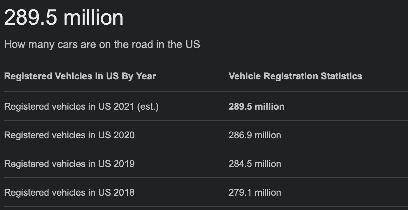The height and width of the screenshot is (210, 408).
Task: Click the word "million" in the large headline
Action: [x=93, y=17]
